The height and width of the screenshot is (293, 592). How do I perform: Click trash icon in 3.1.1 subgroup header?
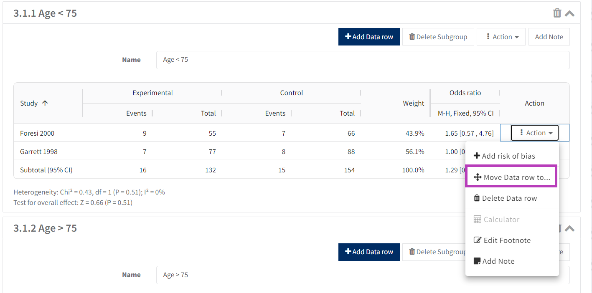point(557,13)
